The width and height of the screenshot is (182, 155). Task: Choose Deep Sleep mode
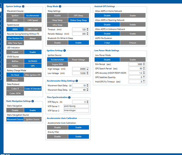click(58, 20)
